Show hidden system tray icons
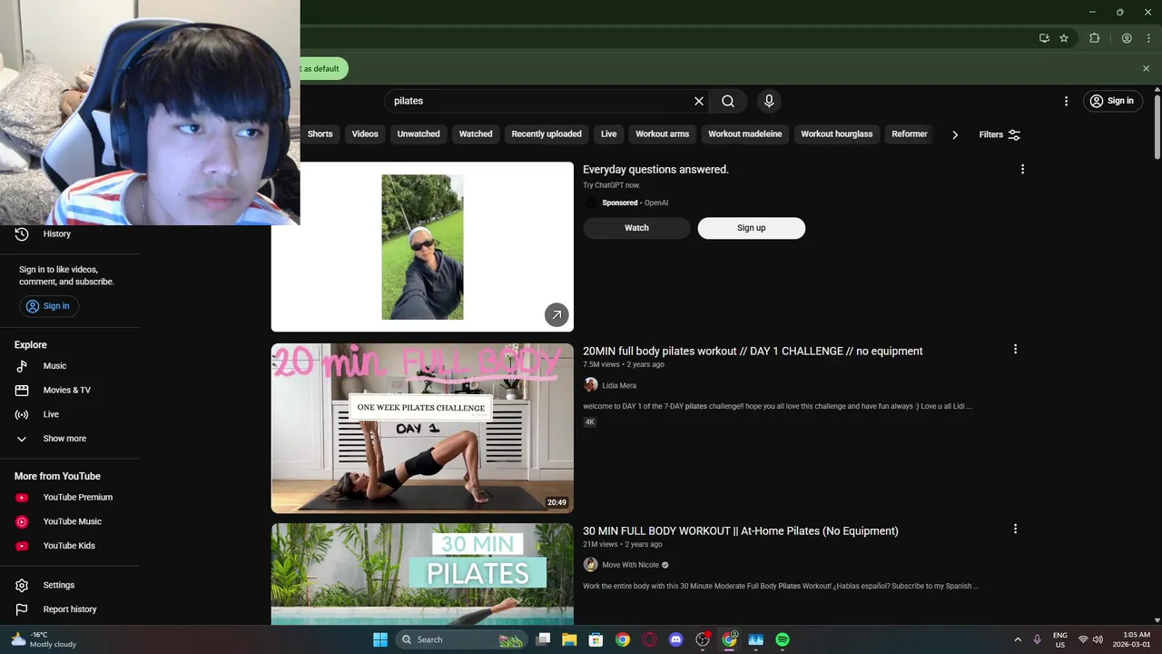This screenshot has width=1162, height=654. point(1018,639)
